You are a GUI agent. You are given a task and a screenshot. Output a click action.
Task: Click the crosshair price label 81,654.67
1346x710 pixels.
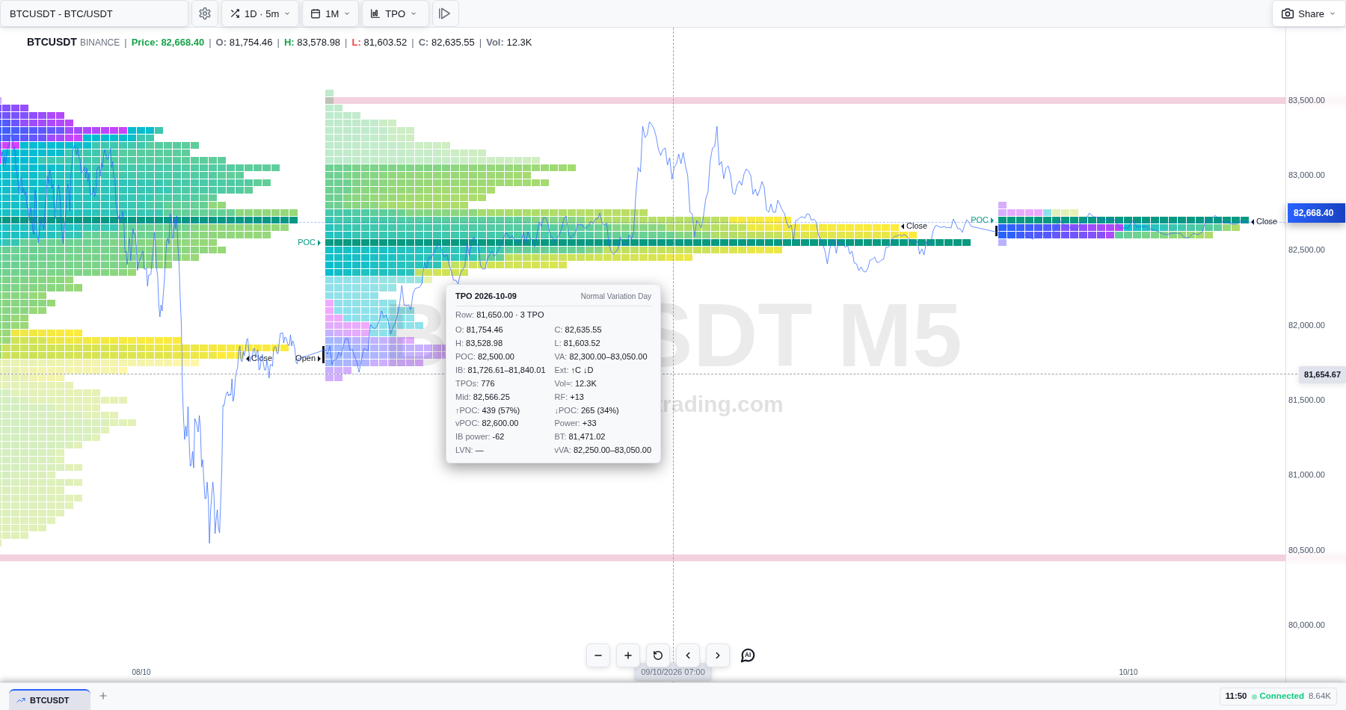tap(1322, 374)
